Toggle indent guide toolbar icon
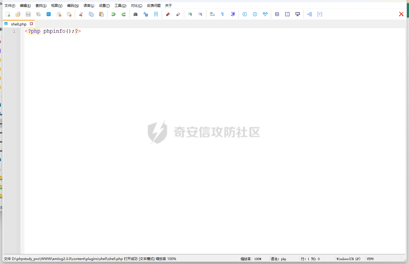Screen dimensions: 409x264 tap(233, 14)
